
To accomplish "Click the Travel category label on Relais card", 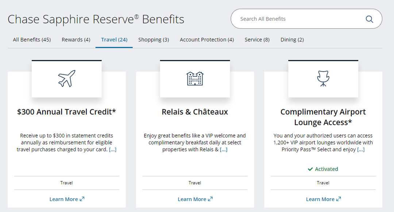I will [x=195, y=182].
